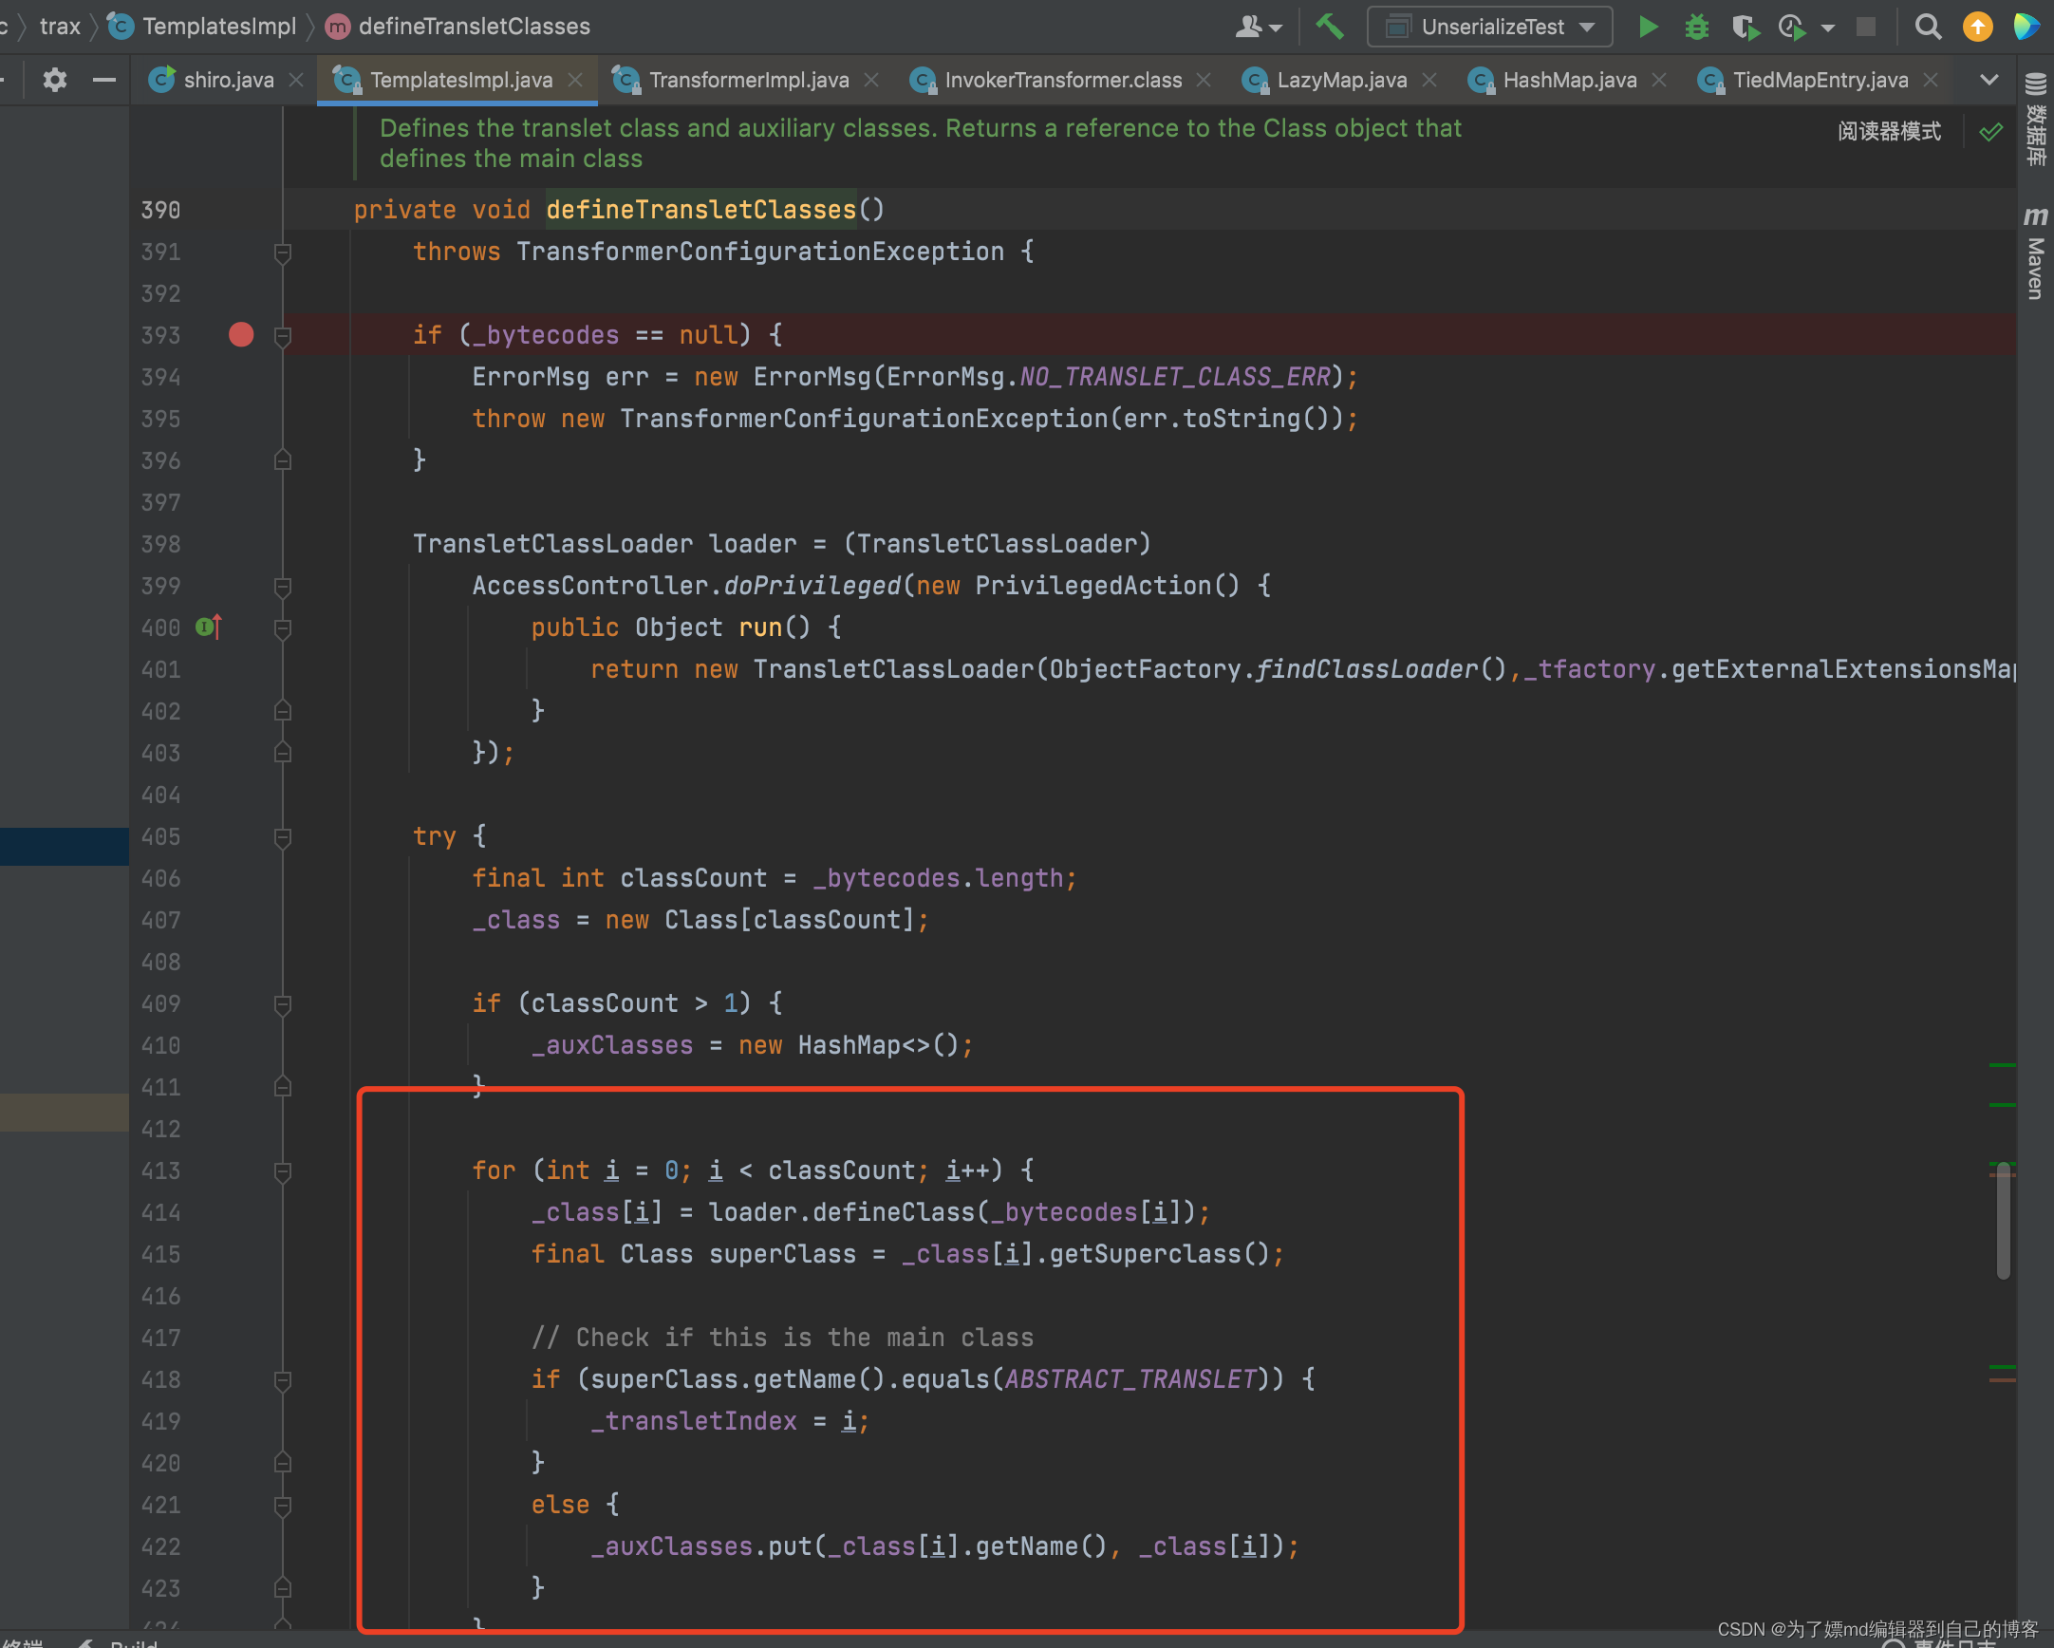
Task: Close the TransformerImpl.java tab
Action: 870,80
